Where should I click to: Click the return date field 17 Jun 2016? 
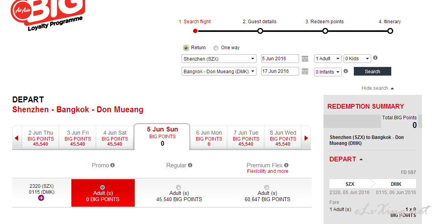(280, 71)
